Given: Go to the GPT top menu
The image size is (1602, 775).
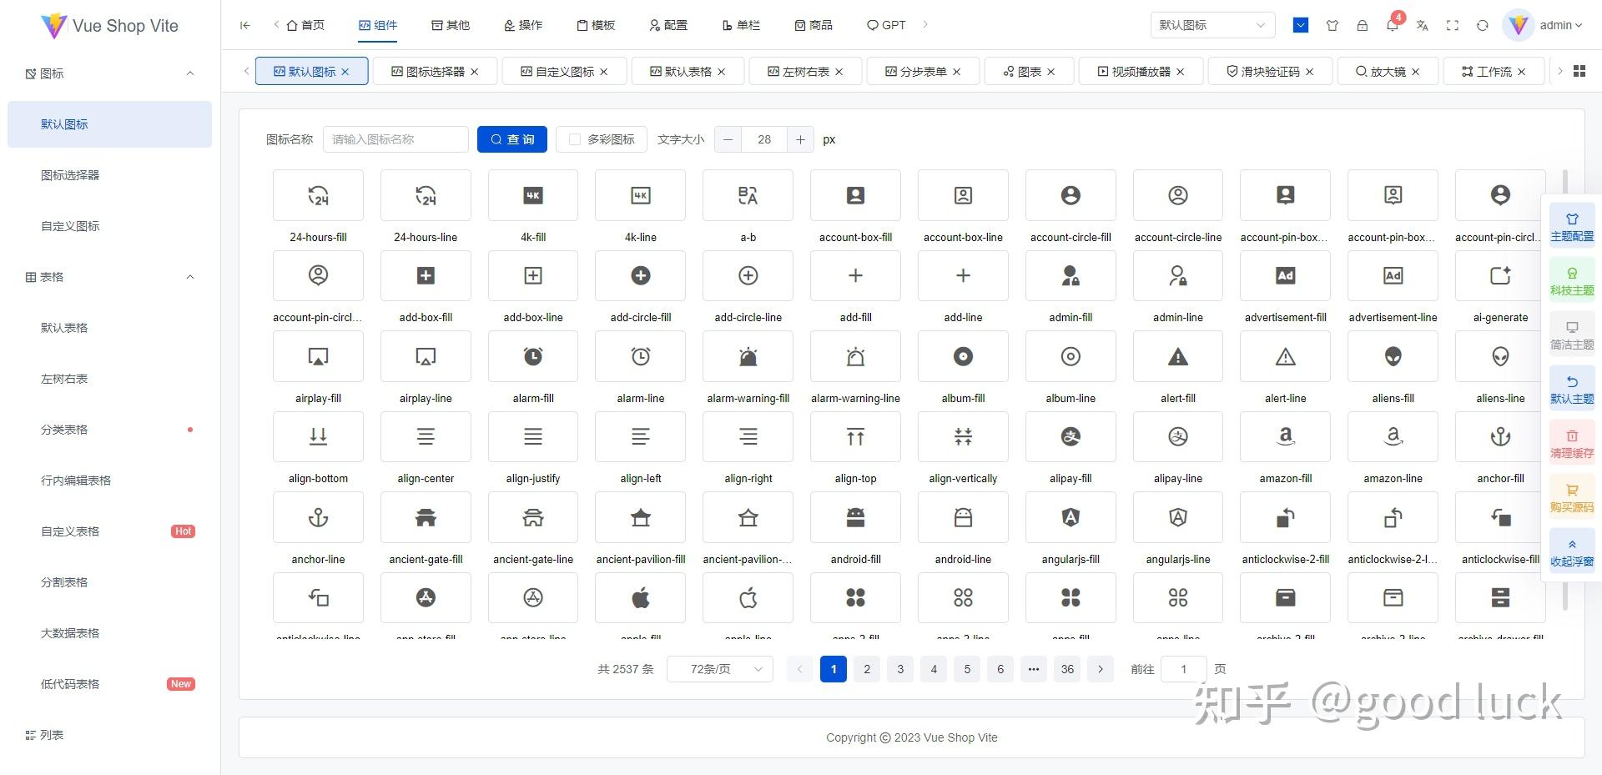Looking at the screenshot, I should click(886, 25).
